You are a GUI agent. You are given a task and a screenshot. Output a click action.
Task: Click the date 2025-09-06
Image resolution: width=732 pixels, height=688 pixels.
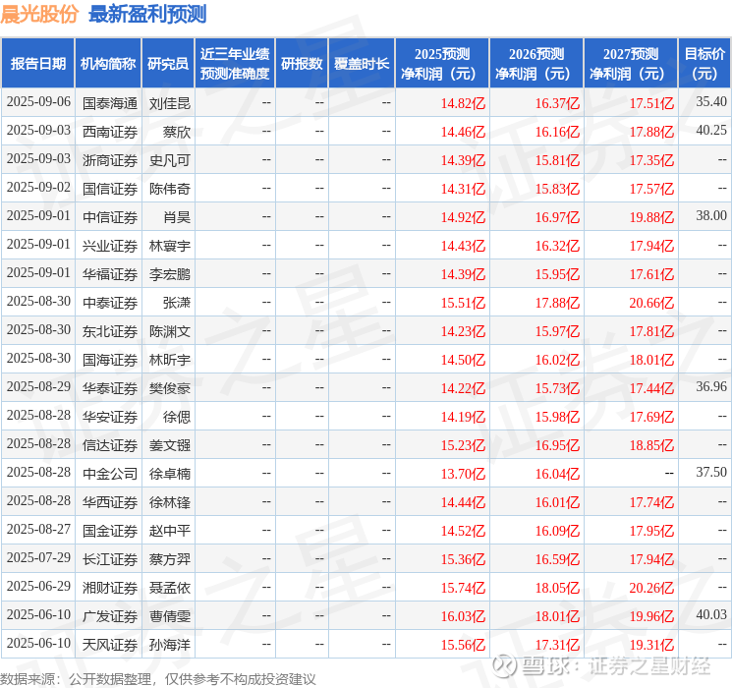(x=38, y=101)
